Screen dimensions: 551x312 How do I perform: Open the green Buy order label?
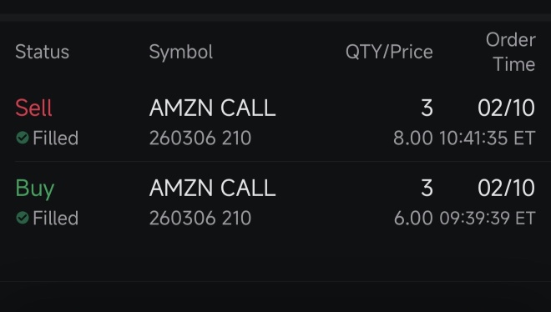[35, 189]
